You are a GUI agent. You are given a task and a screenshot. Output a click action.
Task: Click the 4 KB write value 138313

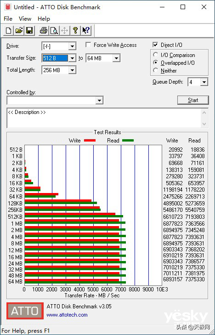pos(175,170)
